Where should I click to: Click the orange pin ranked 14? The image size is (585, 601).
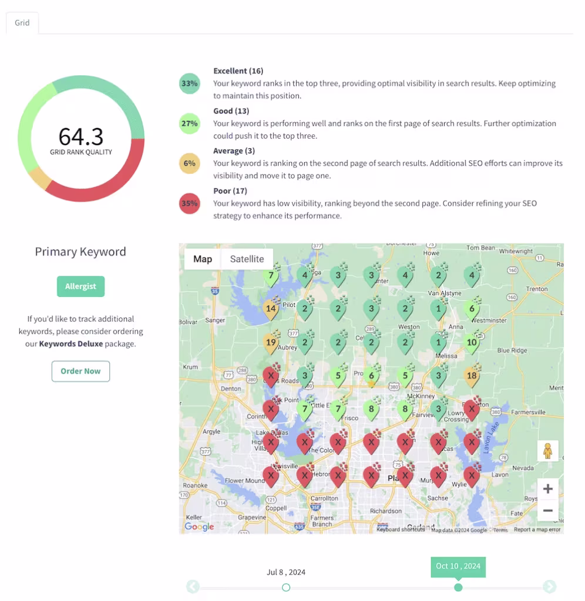(x=271, y=309)
